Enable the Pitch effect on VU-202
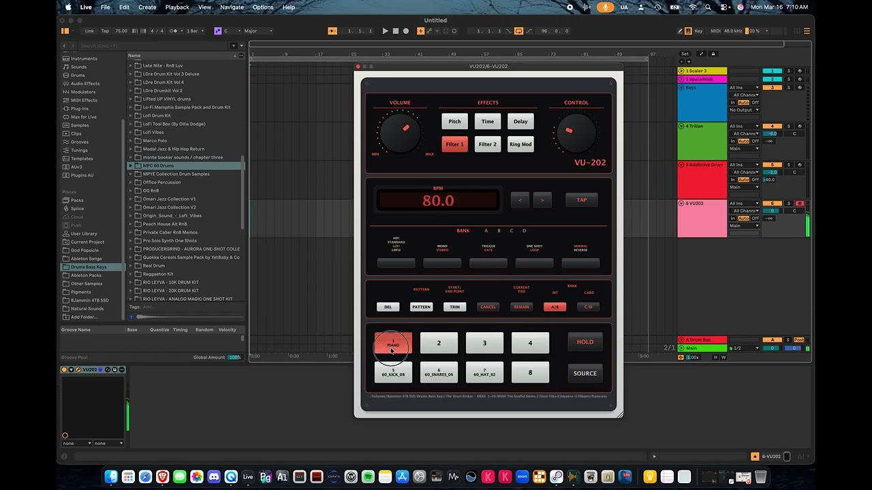The image size is (872, 490). coord(454,122)
